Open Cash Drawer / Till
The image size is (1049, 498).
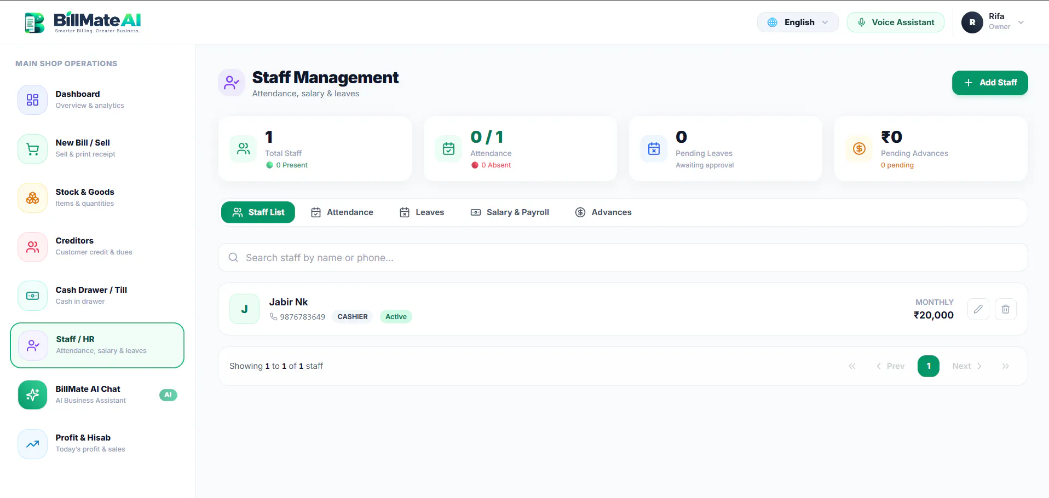point(97,296)
